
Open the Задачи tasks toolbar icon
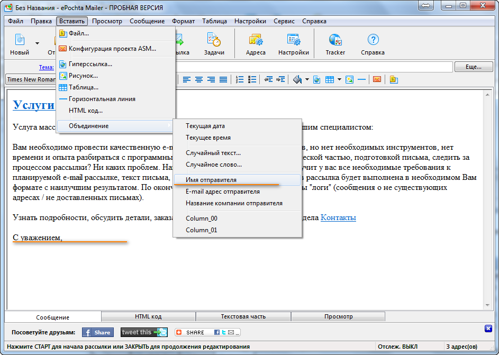click(214, 40)
